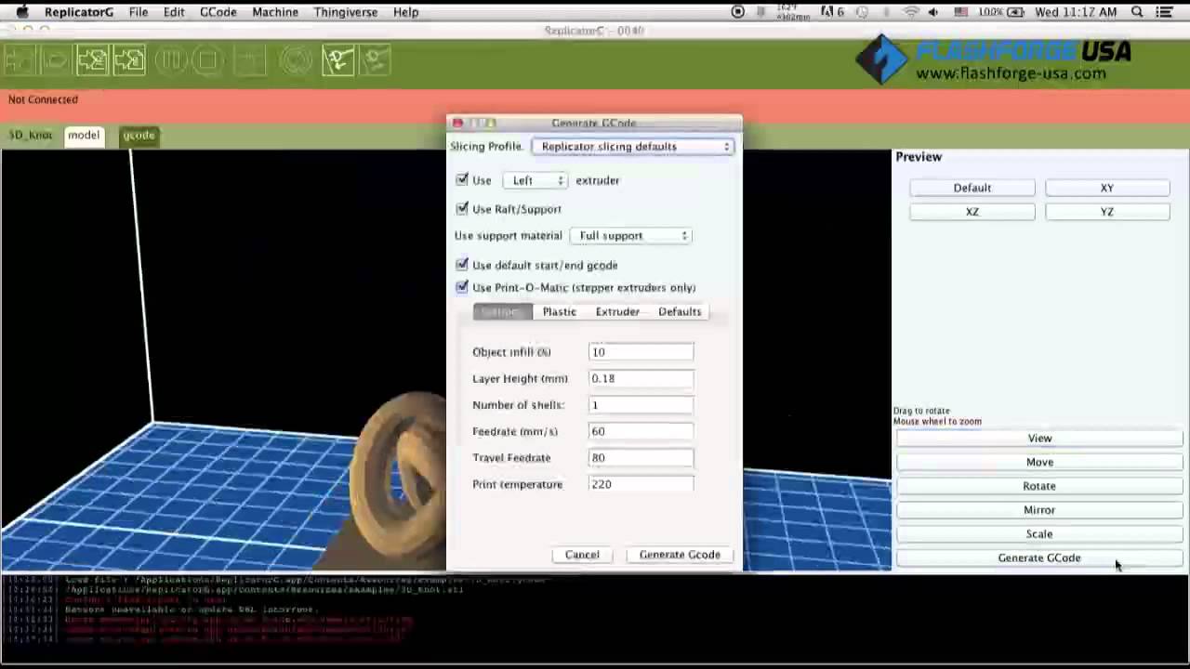
Task: Click the Move button
Action: point(1039,463)
